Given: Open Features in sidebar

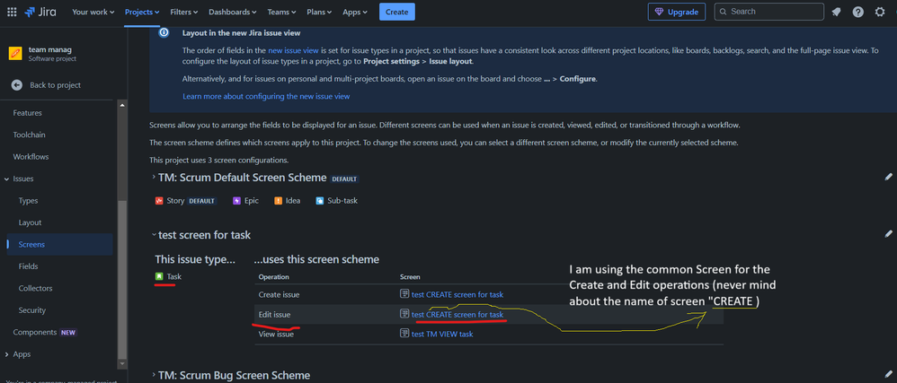Looking at the screenshot, I should (x=28, y=113).
